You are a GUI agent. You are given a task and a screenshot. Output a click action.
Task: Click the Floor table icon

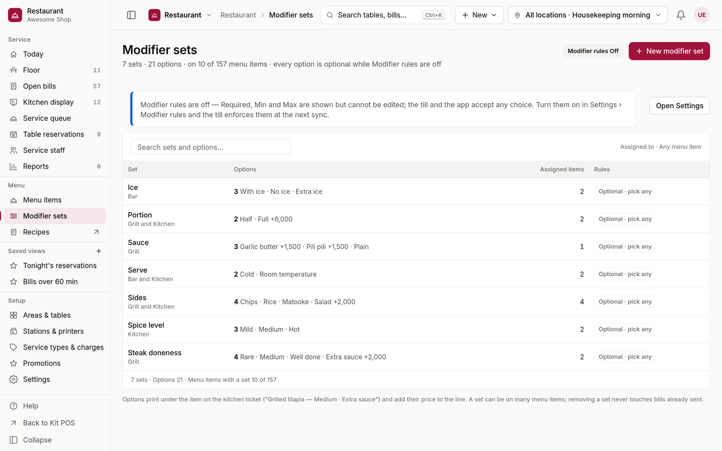click(14, 70)
